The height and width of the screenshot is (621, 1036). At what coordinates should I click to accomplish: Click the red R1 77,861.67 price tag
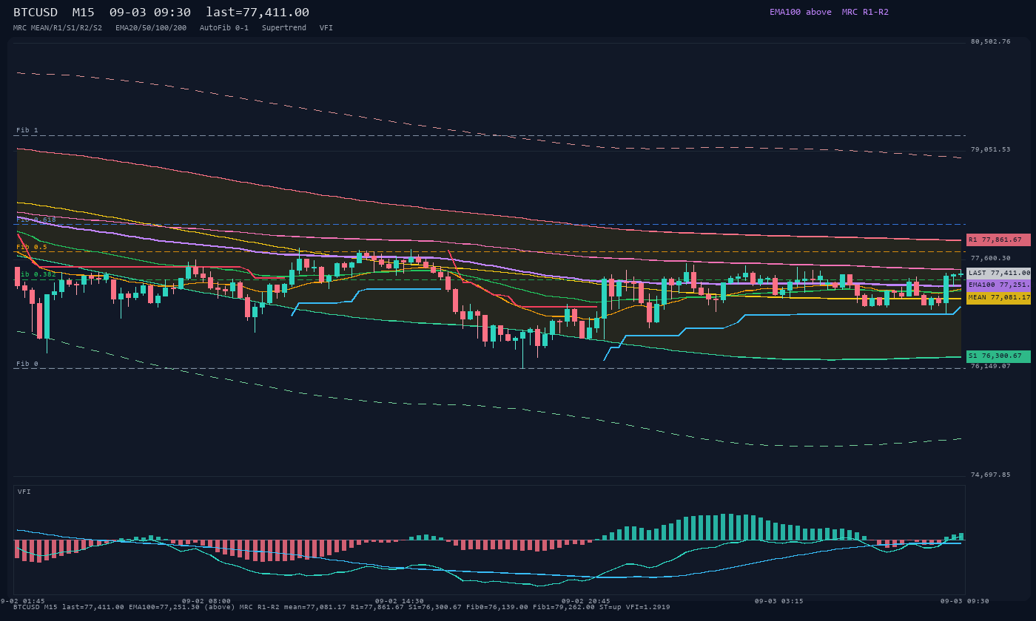[x=998, y=240]
